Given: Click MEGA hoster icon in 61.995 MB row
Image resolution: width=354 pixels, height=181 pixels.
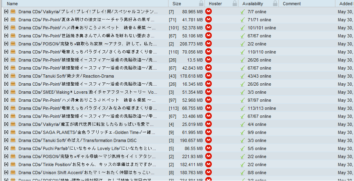Looking at the screenshot, I should (x=209, y=132).
